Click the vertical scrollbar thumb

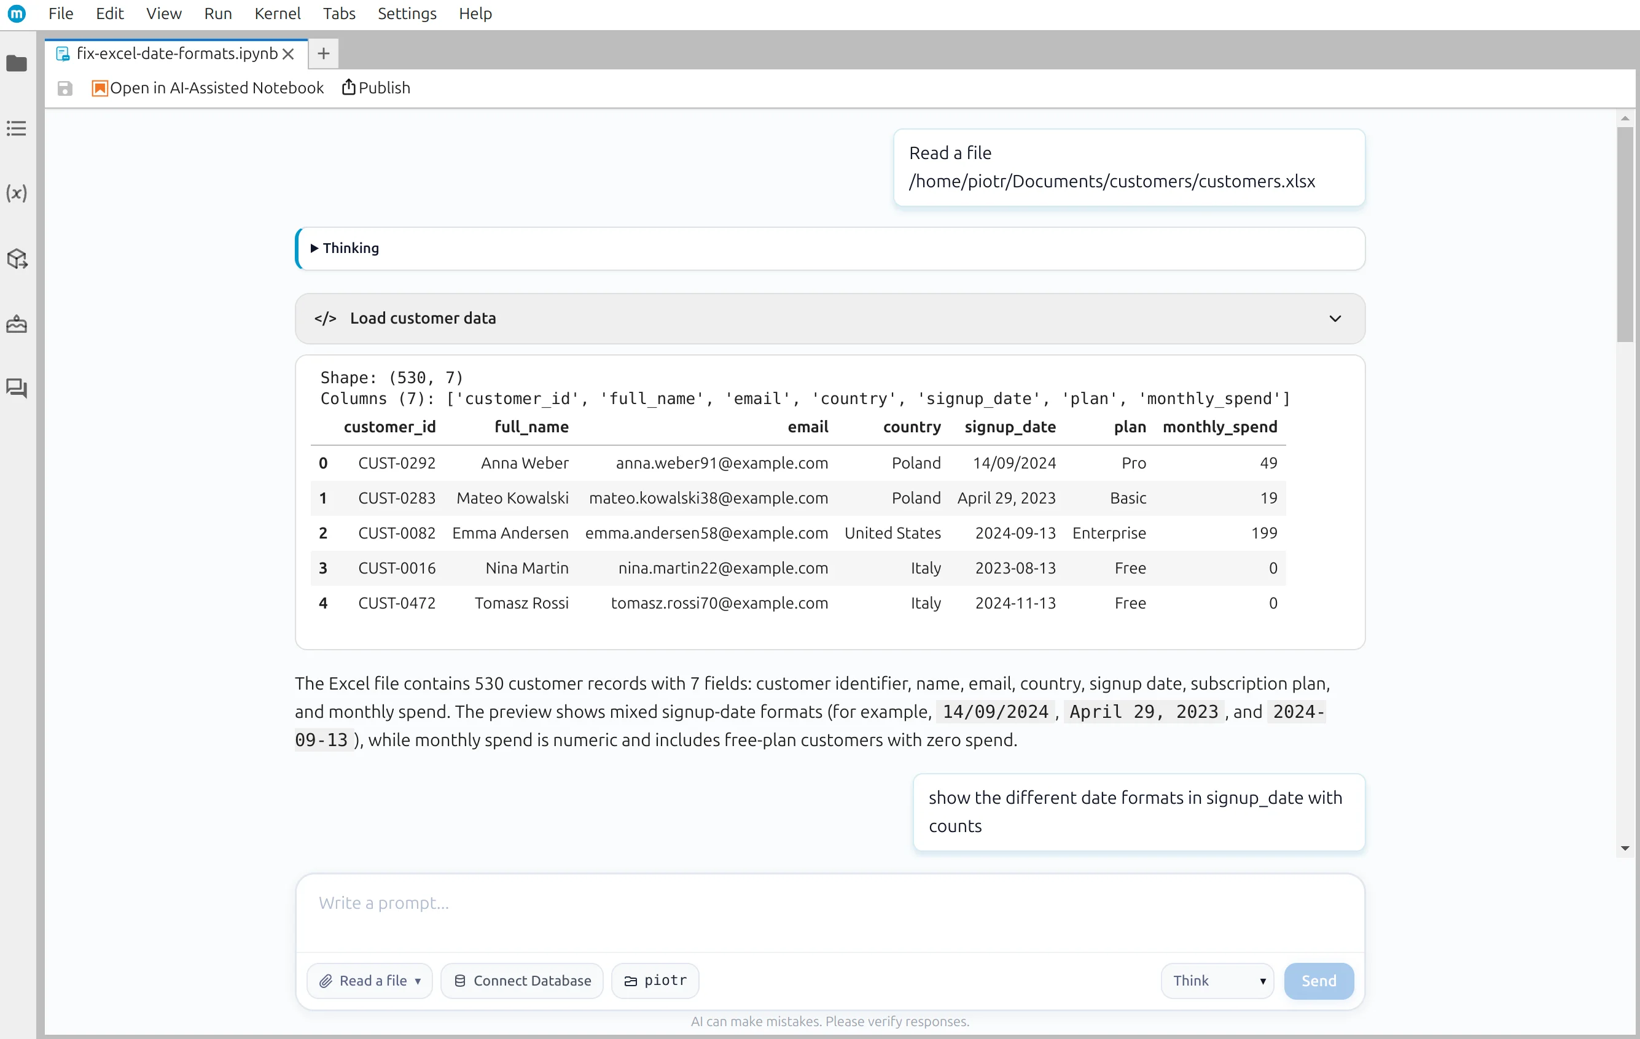tap(1625, 235)
